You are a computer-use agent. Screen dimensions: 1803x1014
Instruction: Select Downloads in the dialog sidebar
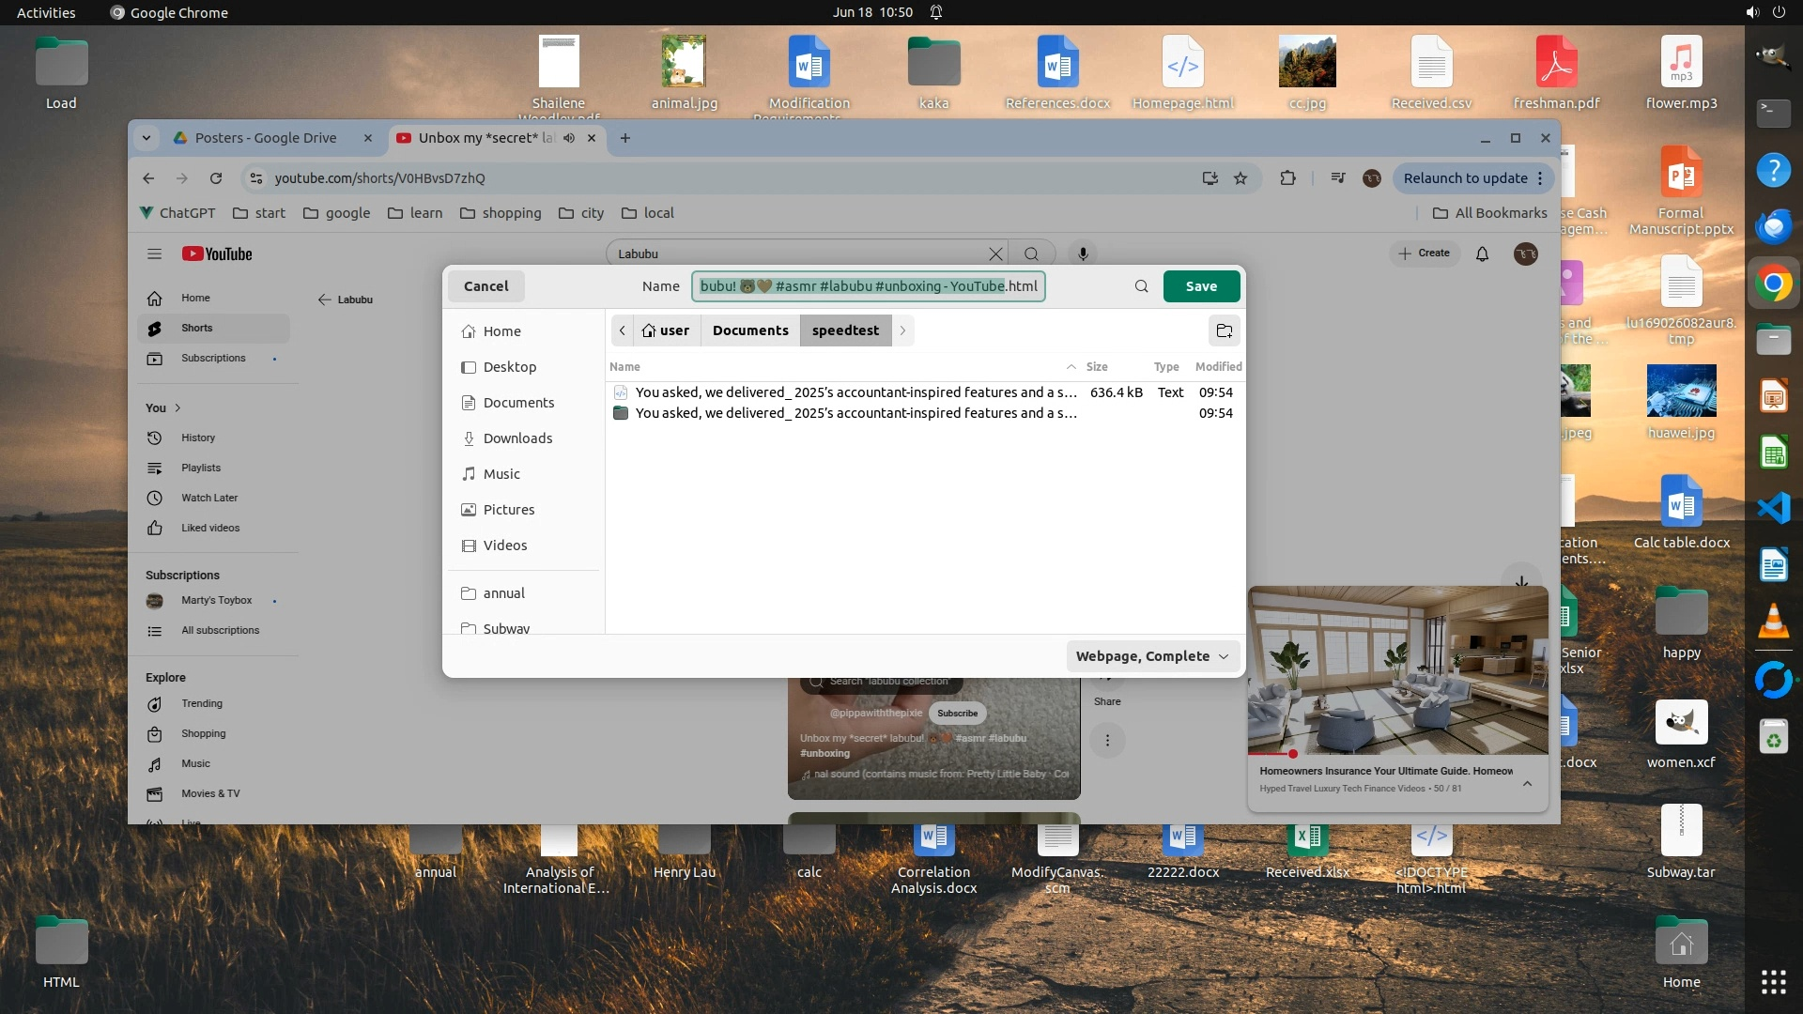(x=517, y=438)
